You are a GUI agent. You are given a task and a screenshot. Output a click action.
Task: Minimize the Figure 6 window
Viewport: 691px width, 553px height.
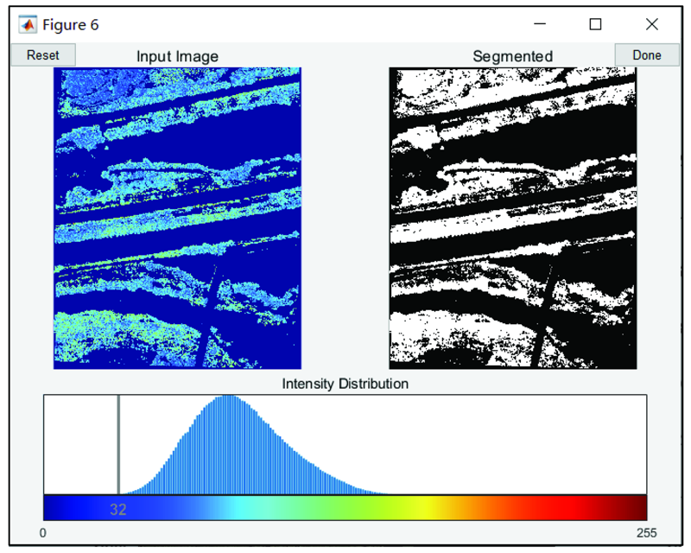click(540, 24)
